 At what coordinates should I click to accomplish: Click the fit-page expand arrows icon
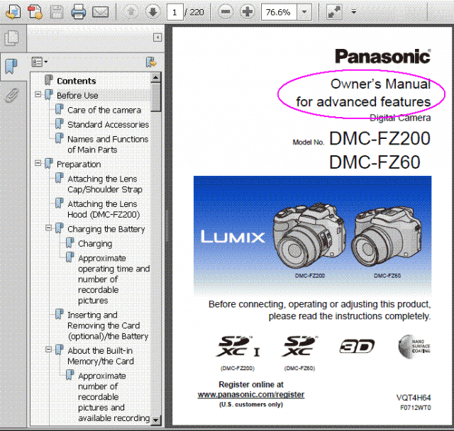coord(334,12)
